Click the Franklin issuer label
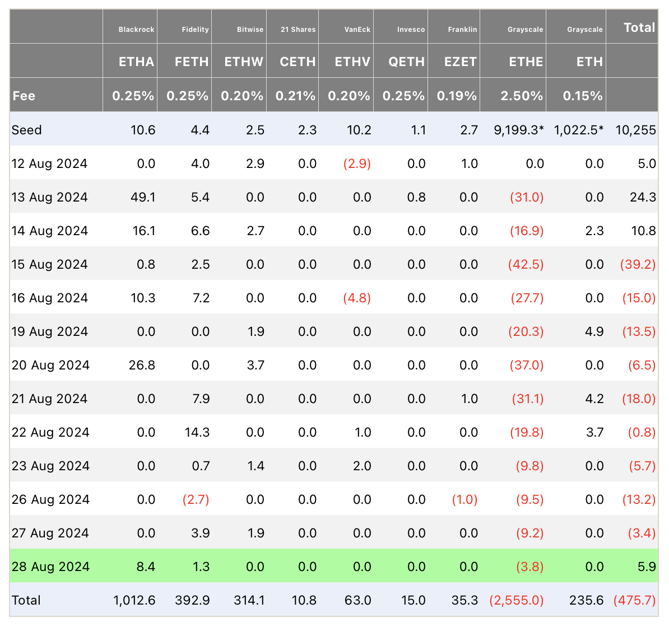The image size is (669, 627). click(x=462, y=30)
